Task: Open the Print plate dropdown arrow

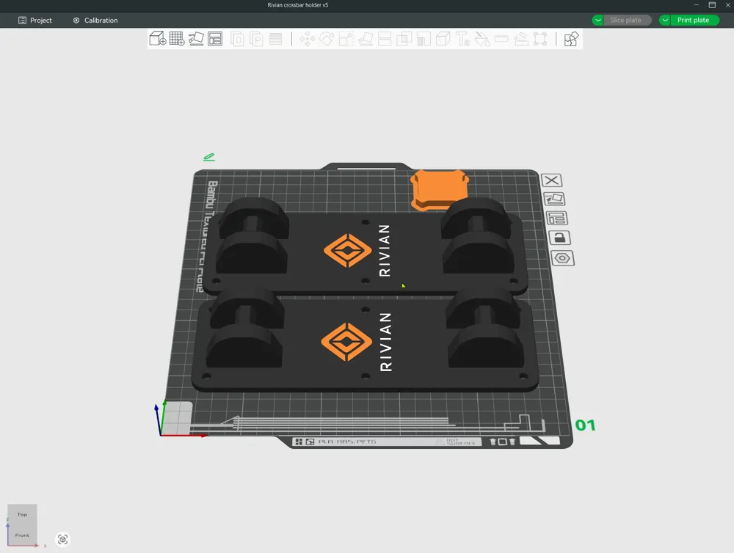Action: [665, 20]
